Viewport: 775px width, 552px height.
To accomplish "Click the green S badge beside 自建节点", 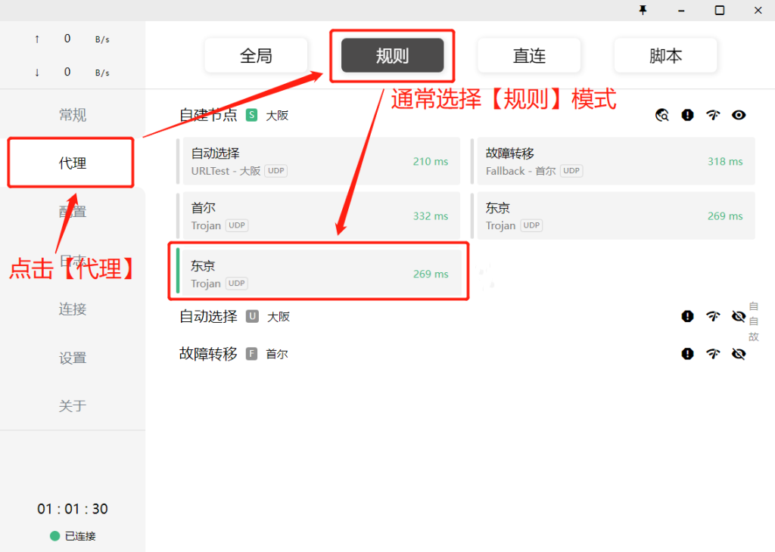I will point(251,116).
